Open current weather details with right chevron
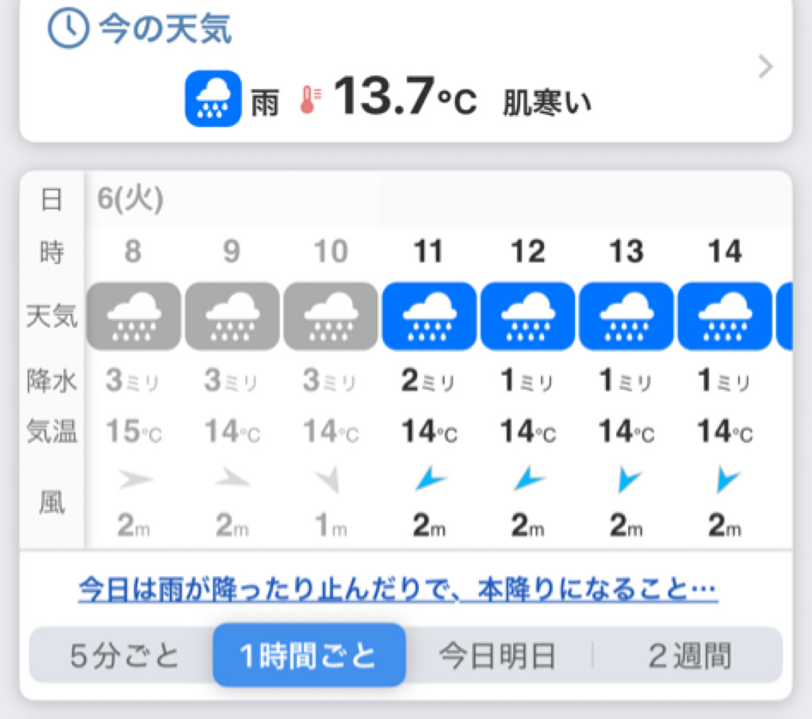The width and height of the screenshot is (812, 719). [x=765, y=67]
